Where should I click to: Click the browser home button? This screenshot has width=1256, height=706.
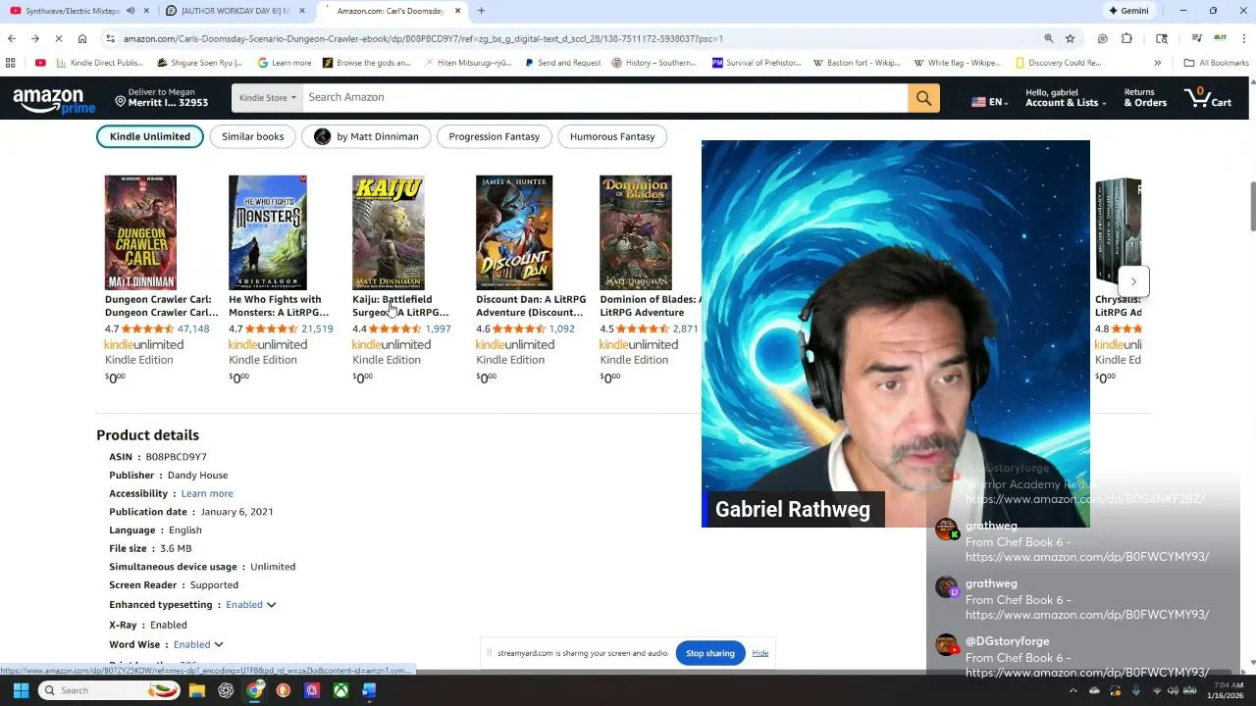coord(82,38)
